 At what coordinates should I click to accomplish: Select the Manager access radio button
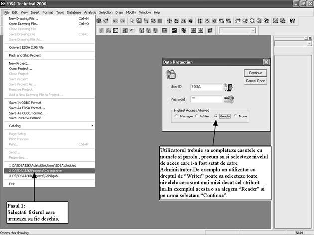(176, 117)
